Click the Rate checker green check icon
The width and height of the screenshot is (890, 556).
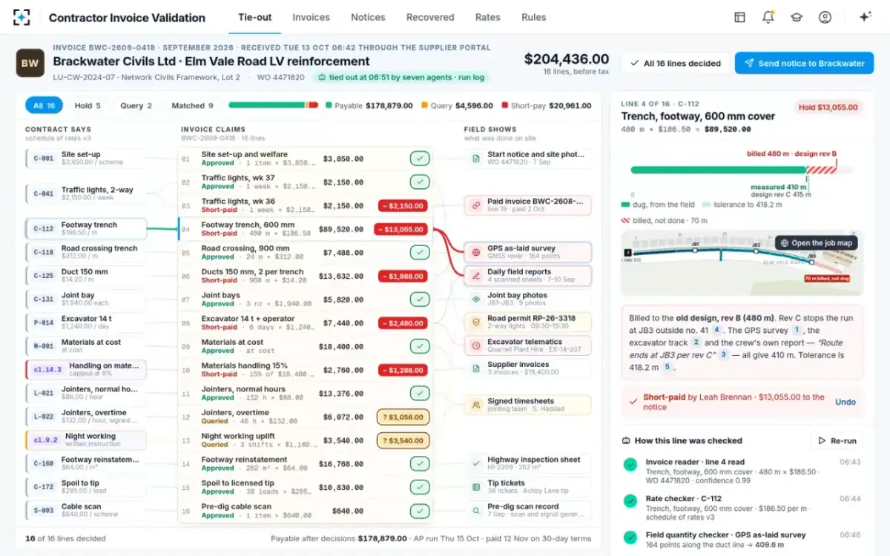(630, 501)
